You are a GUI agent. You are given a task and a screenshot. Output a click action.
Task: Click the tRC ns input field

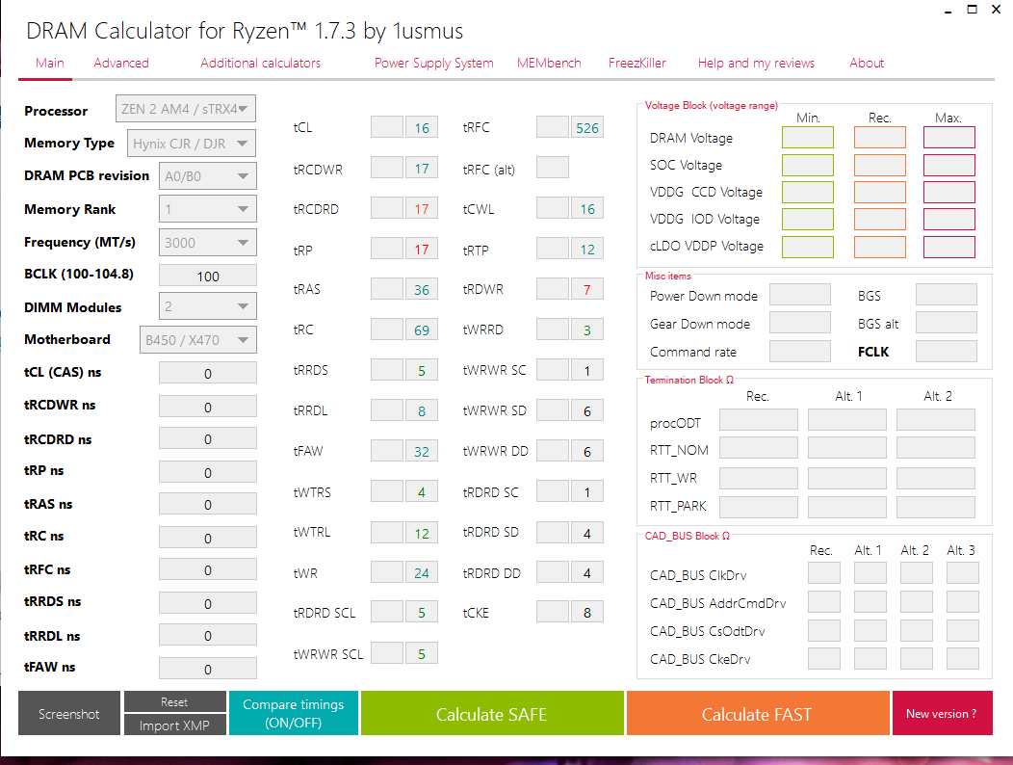point(207,538)
